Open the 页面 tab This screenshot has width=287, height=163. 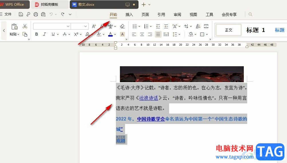(145, 15)
